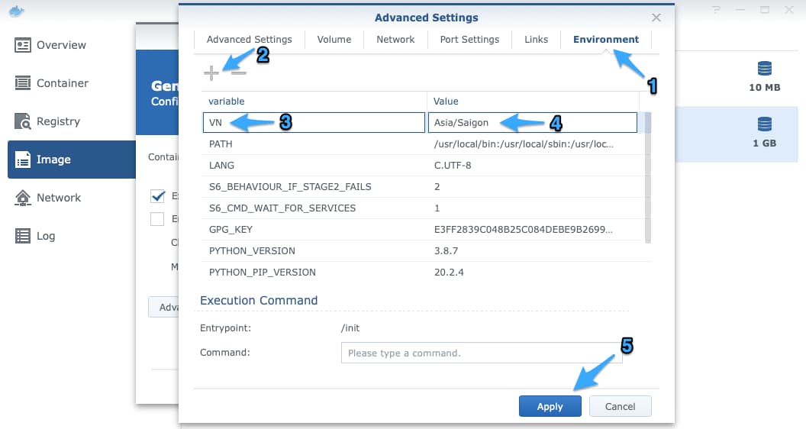
Task: Click the 10 MB database icon
Action: 764,69
